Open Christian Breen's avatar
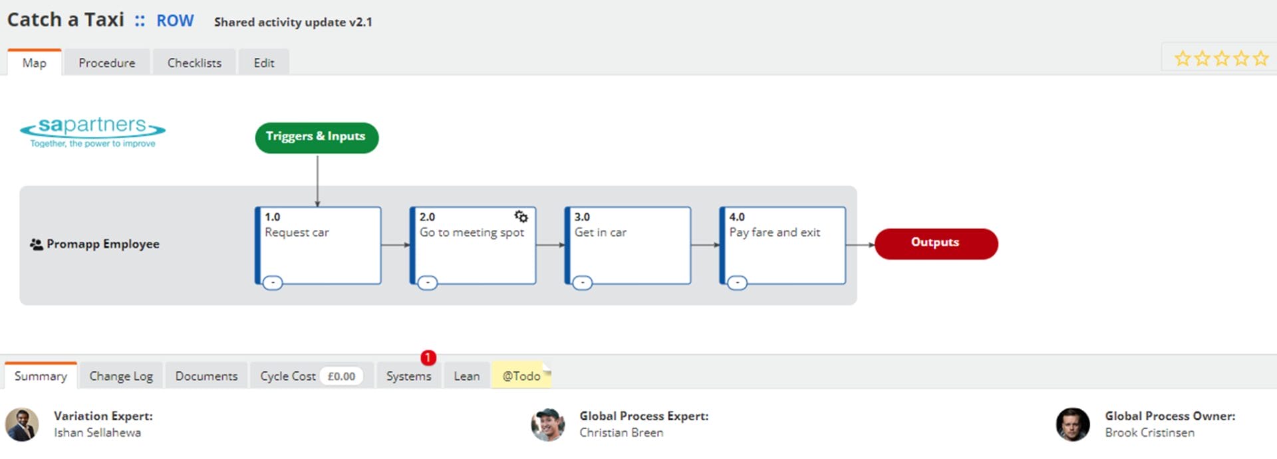This screenshot has width=1277, height=459. (547, 424)
